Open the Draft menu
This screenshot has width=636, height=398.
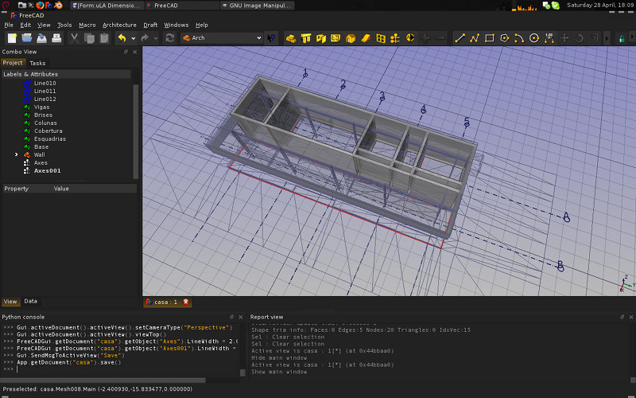150,25
